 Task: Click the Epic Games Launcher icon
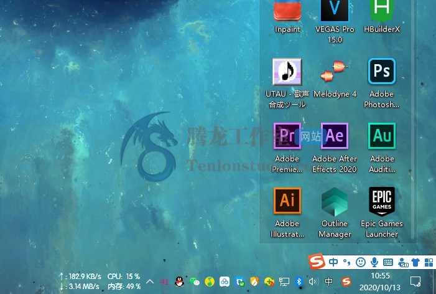382,201
